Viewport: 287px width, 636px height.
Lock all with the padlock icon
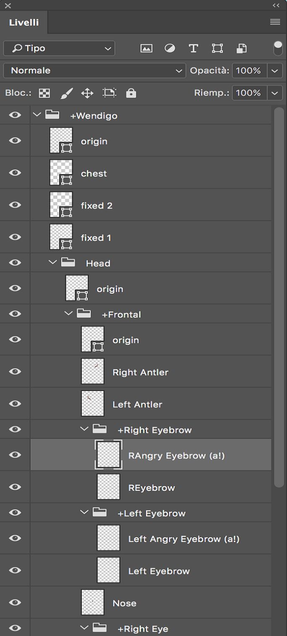click(130, 93)
